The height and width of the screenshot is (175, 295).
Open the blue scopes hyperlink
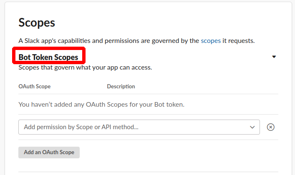(211, 41)
